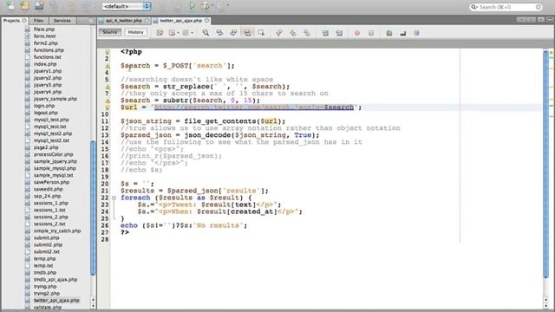The width and height of the screenshot is (555, 312).
Task: Click Find Next Occurrence icon
Action: [x=233, y=33]
